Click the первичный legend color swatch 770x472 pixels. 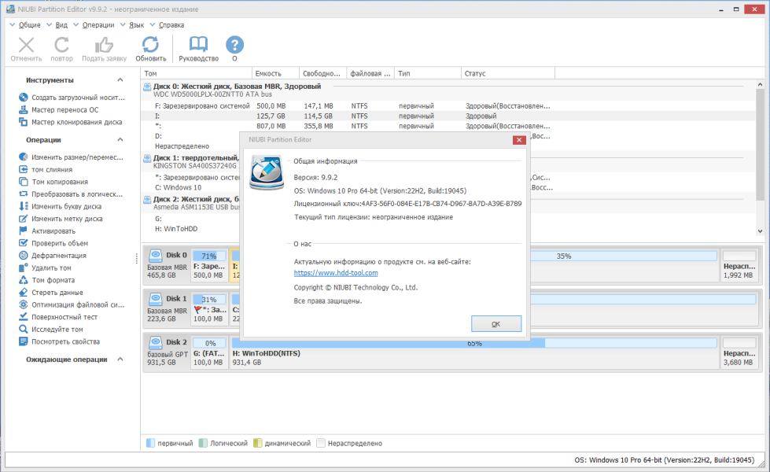[x=151, y=443]
